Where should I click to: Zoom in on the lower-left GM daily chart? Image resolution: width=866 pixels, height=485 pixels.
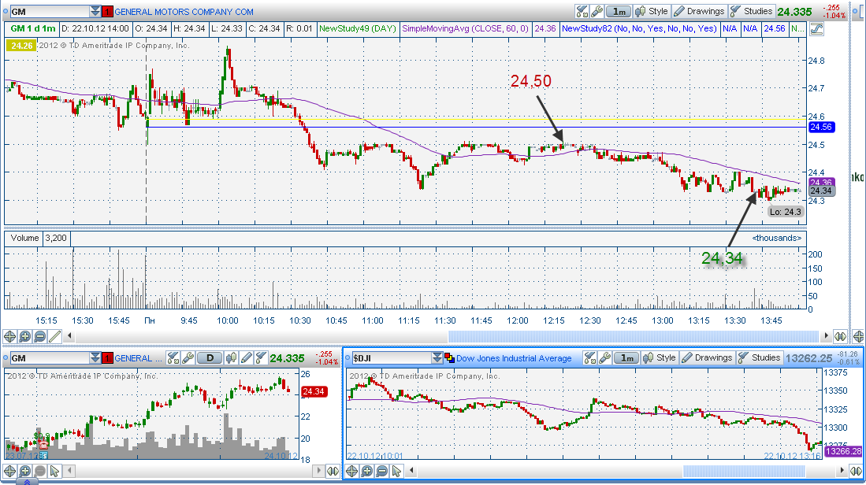(x=25, y=471)
